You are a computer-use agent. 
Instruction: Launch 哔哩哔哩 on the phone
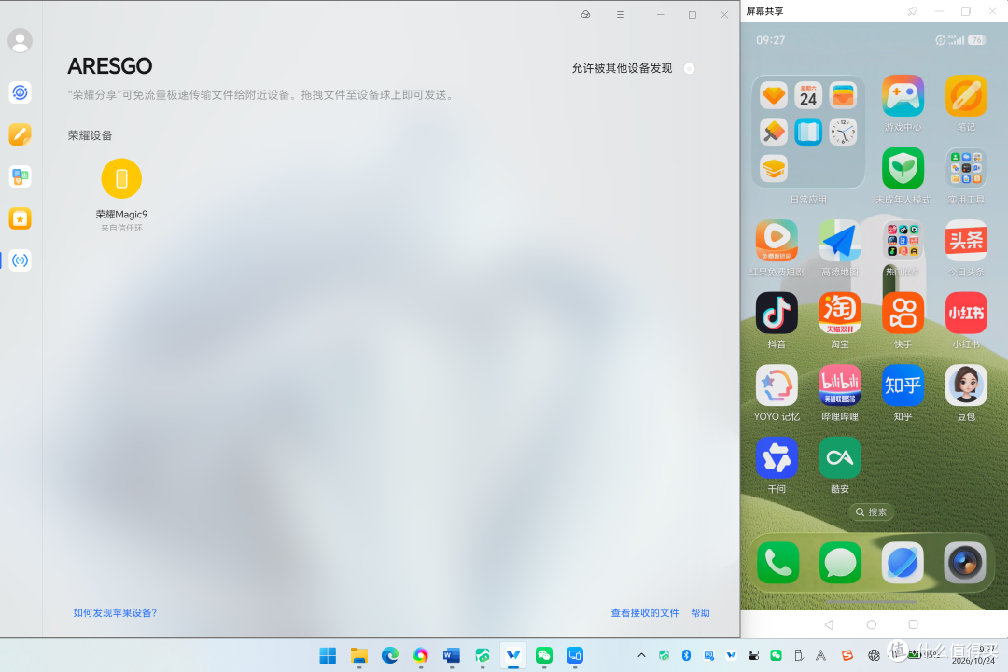pos(840,385)
